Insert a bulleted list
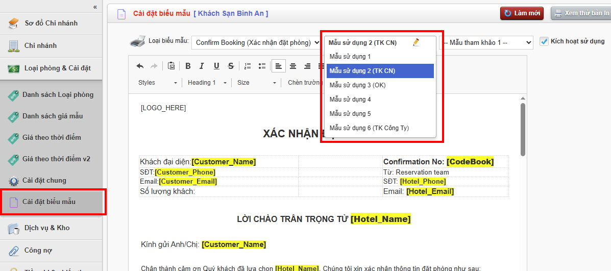Image resolution: width=611 pixels, height=271 pixels. (262, 66)
